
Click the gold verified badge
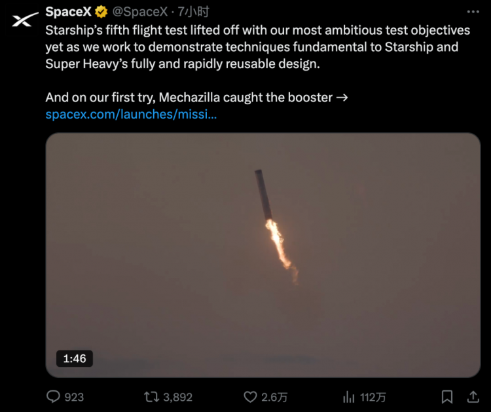101,12
